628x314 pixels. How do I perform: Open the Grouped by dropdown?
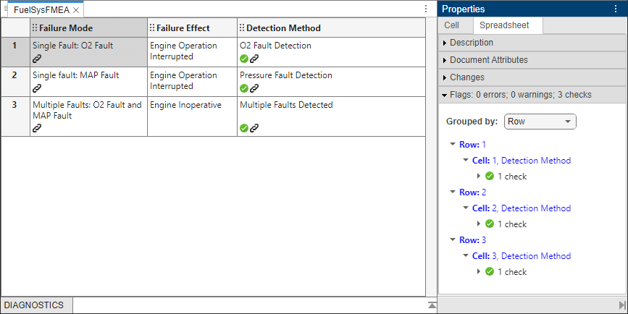(540, 122)
